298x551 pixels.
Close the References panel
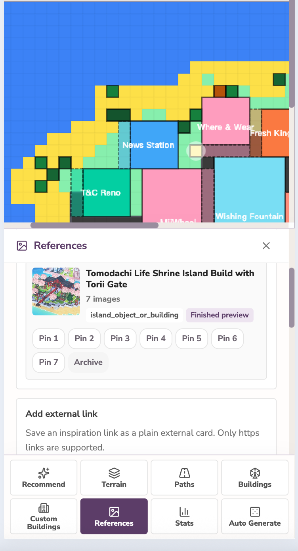[x=266, y=246]
